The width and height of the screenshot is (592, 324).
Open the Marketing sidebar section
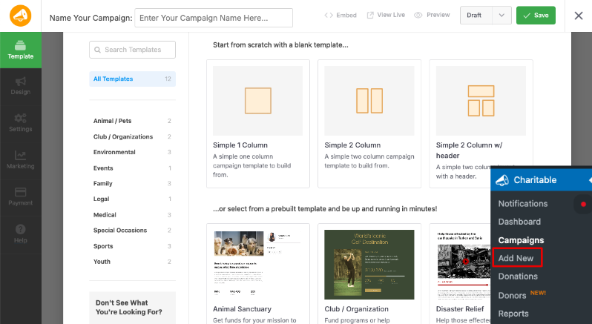[21, 160]
